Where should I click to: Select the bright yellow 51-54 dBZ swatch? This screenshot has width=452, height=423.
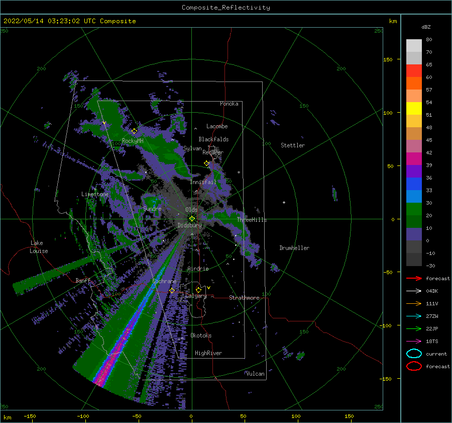[x=414, y=109]
